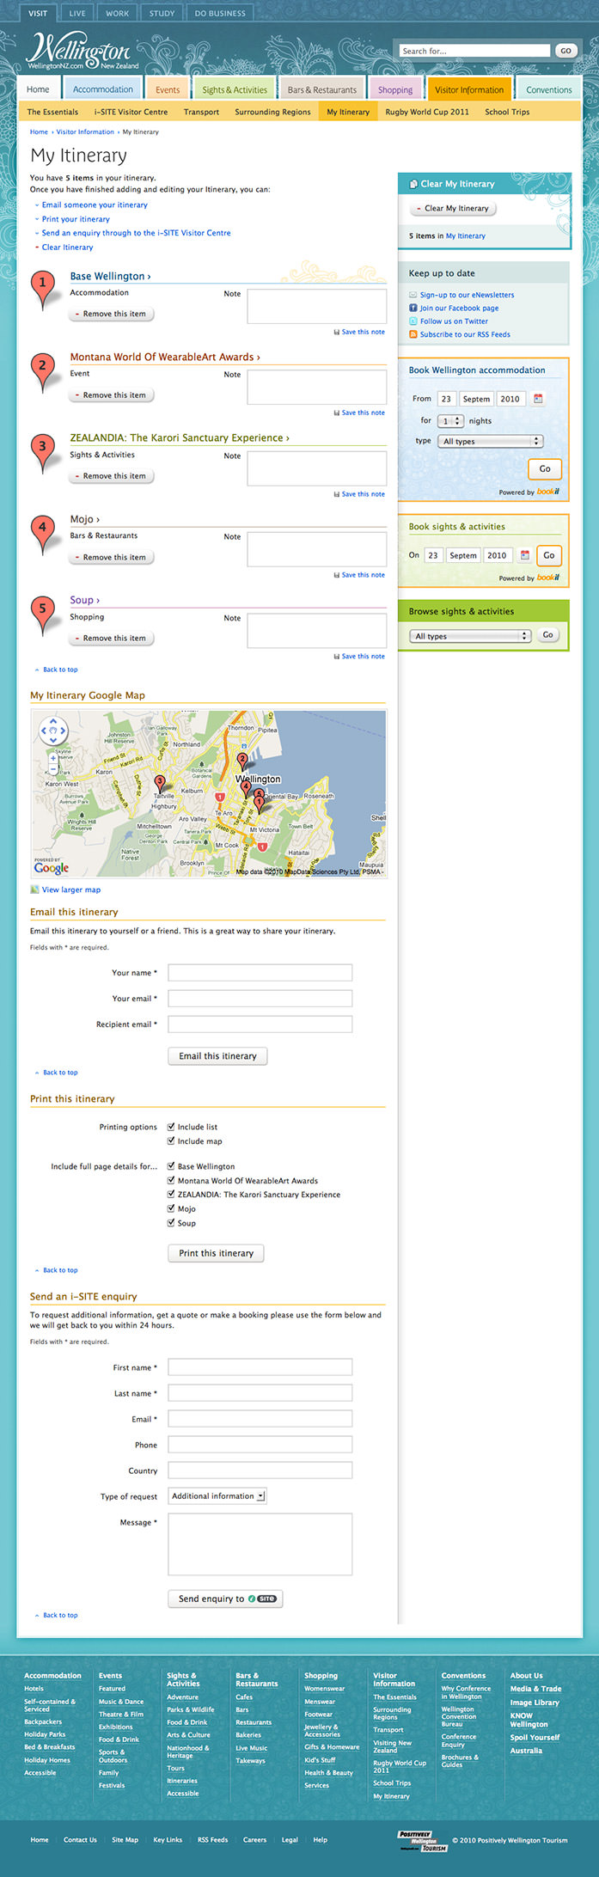Image resolution: width=599 pixels, height=1877 pixels.
Task: Click Print this itinerary button
Action: point(216,1253)
